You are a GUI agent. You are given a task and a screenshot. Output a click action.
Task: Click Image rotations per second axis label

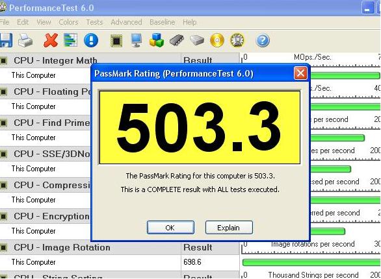click(x=313, y=244)
